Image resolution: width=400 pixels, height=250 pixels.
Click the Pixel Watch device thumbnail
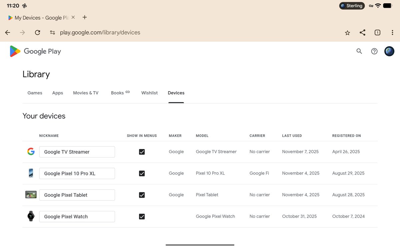coord(31,216)
